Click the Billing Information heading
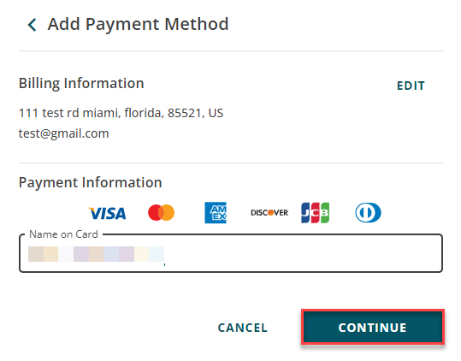The image size is (461, 361). [x=81, y=84]
